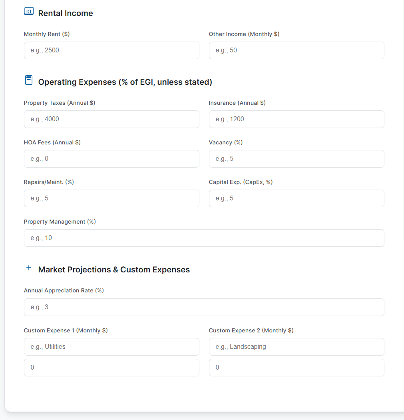Focus the Property Management percent field
The image size is (404, 420).
204,238
